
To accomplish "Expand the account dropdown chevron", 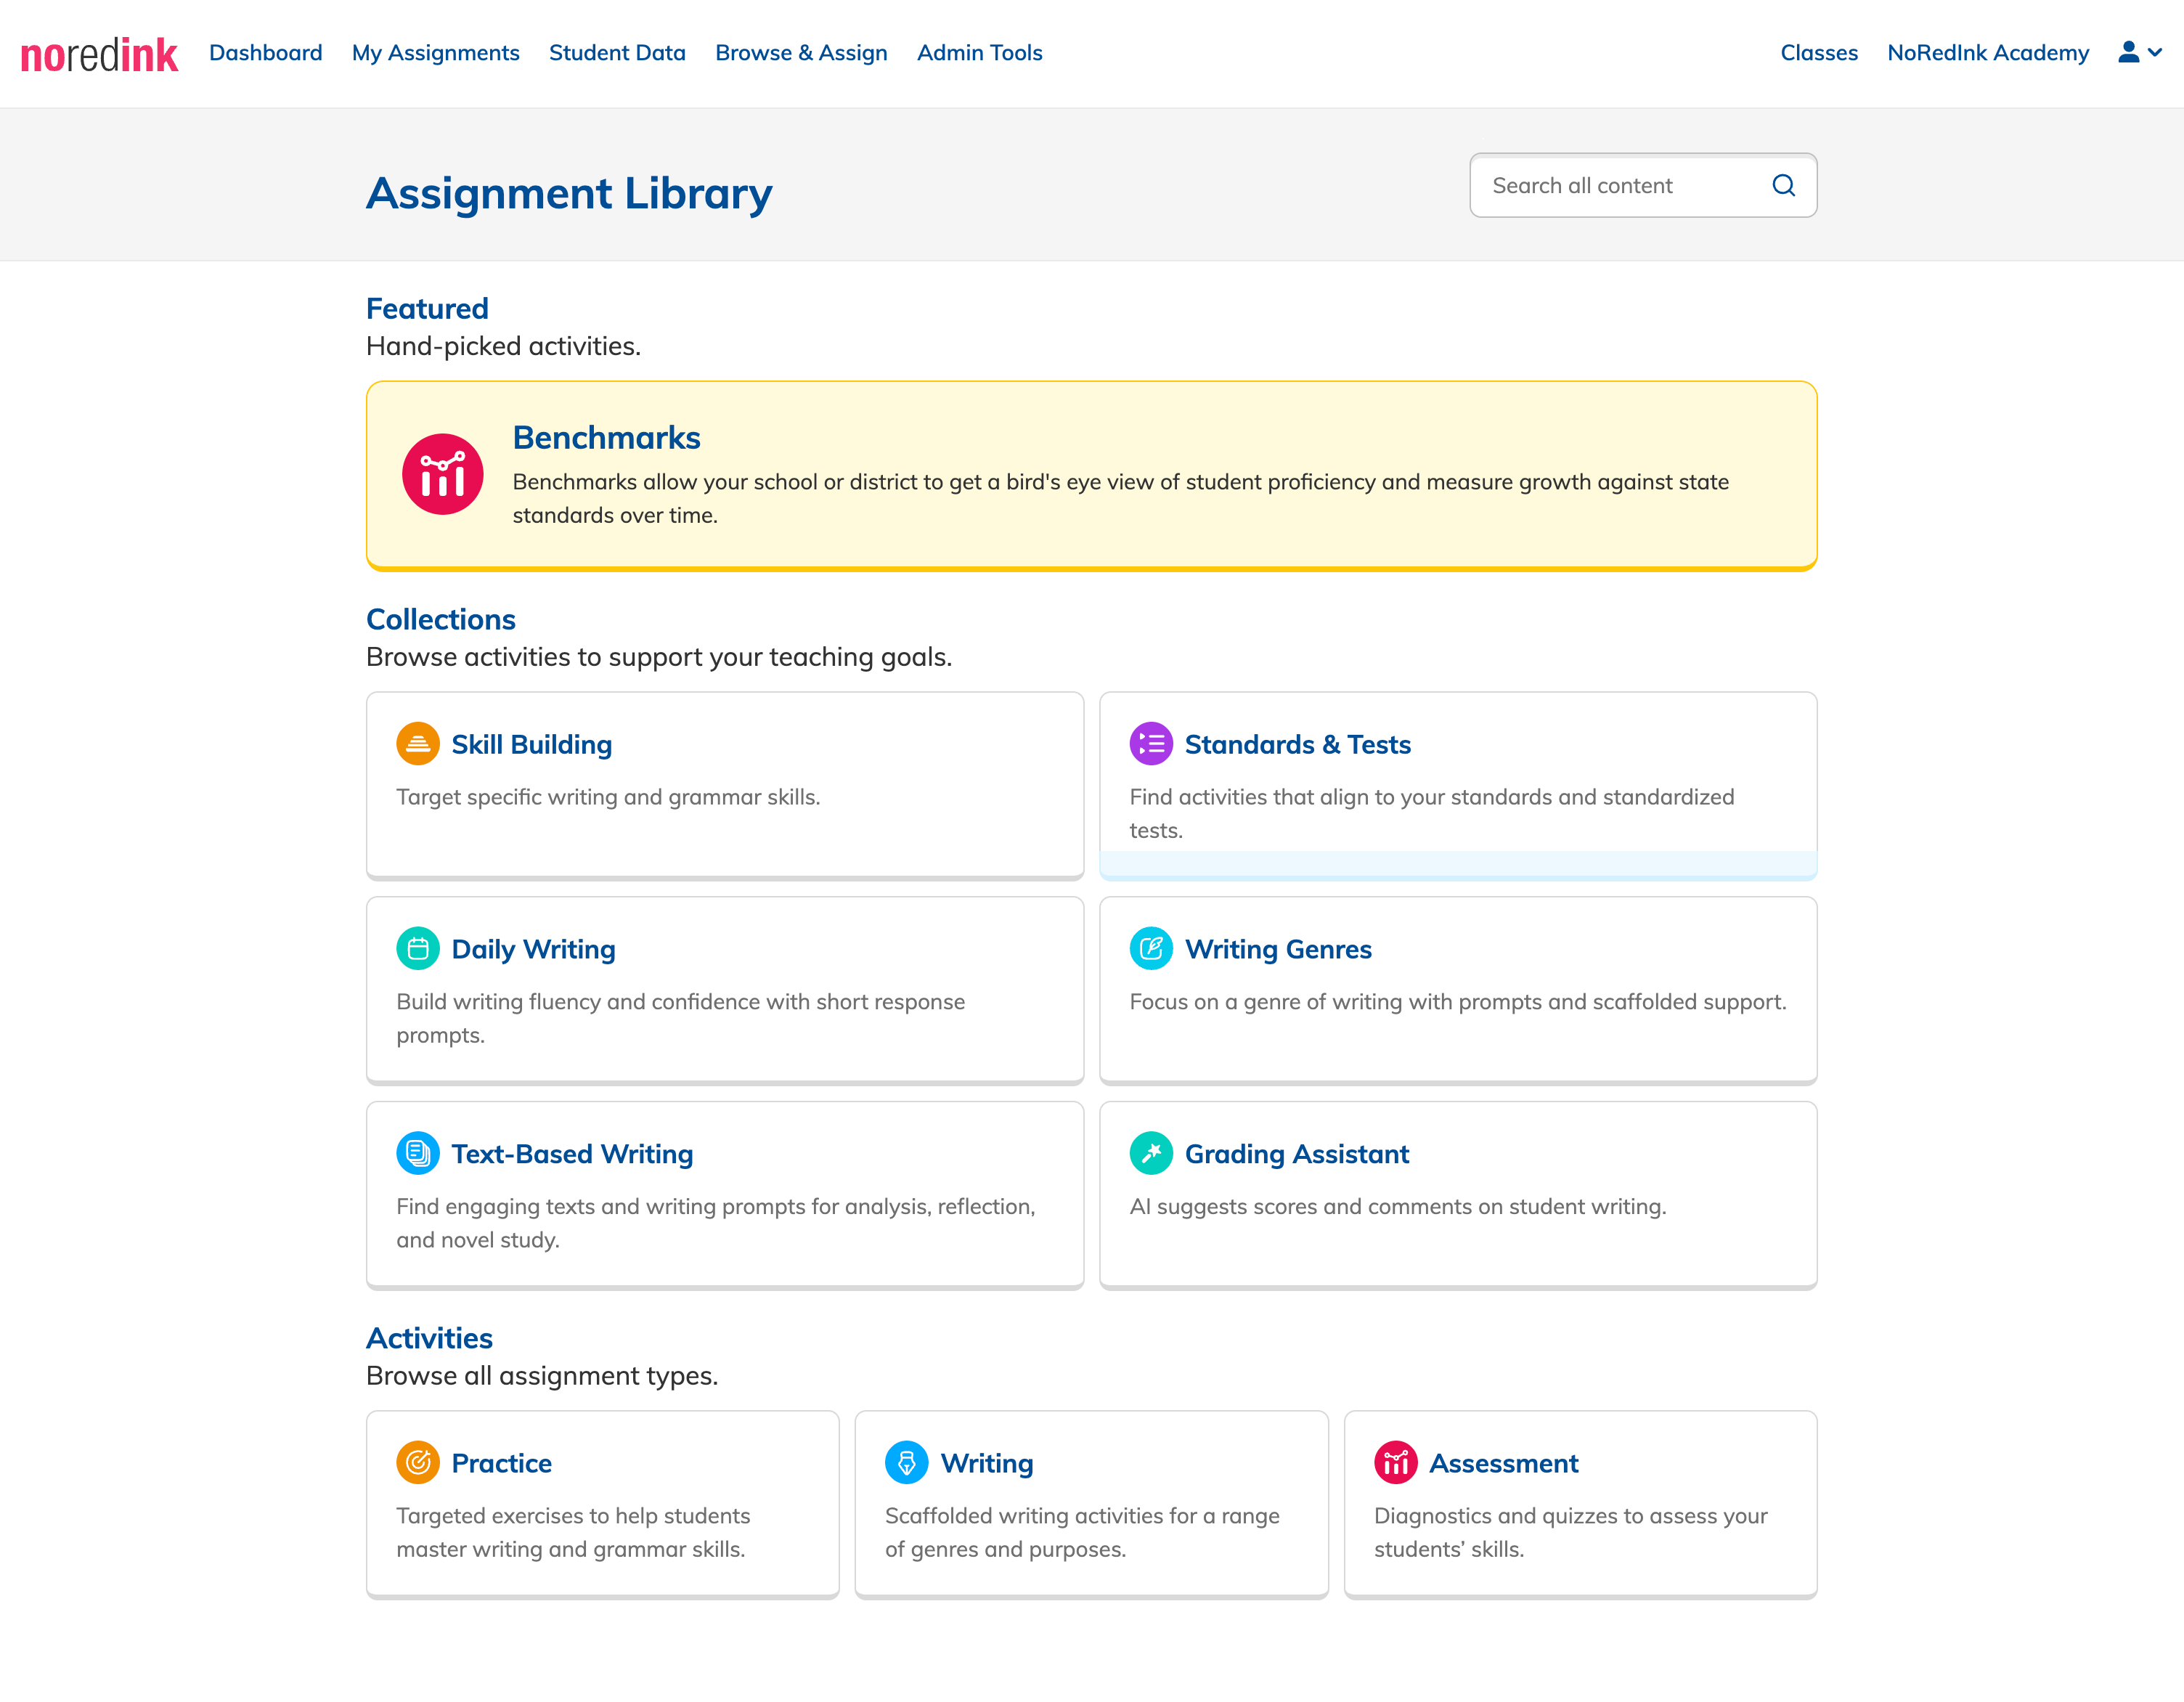I will (x=2155, y=53).
